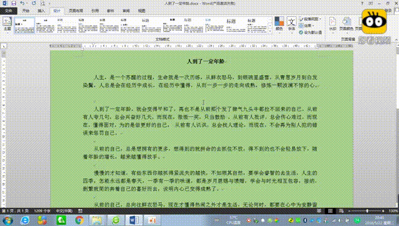Open Chrome from the Windows taskbar

(80, 220)
